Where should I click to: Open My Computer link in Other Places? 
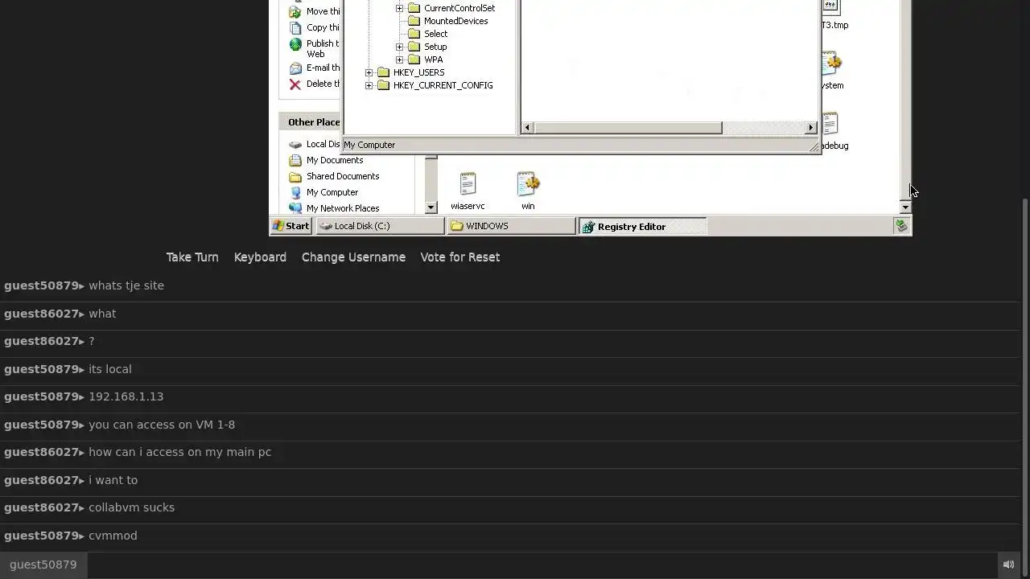click(332, 192)
